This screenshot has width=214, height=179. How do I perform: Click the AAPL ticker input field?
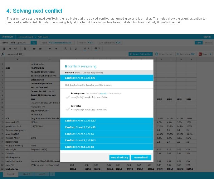[x=20, y=43]
